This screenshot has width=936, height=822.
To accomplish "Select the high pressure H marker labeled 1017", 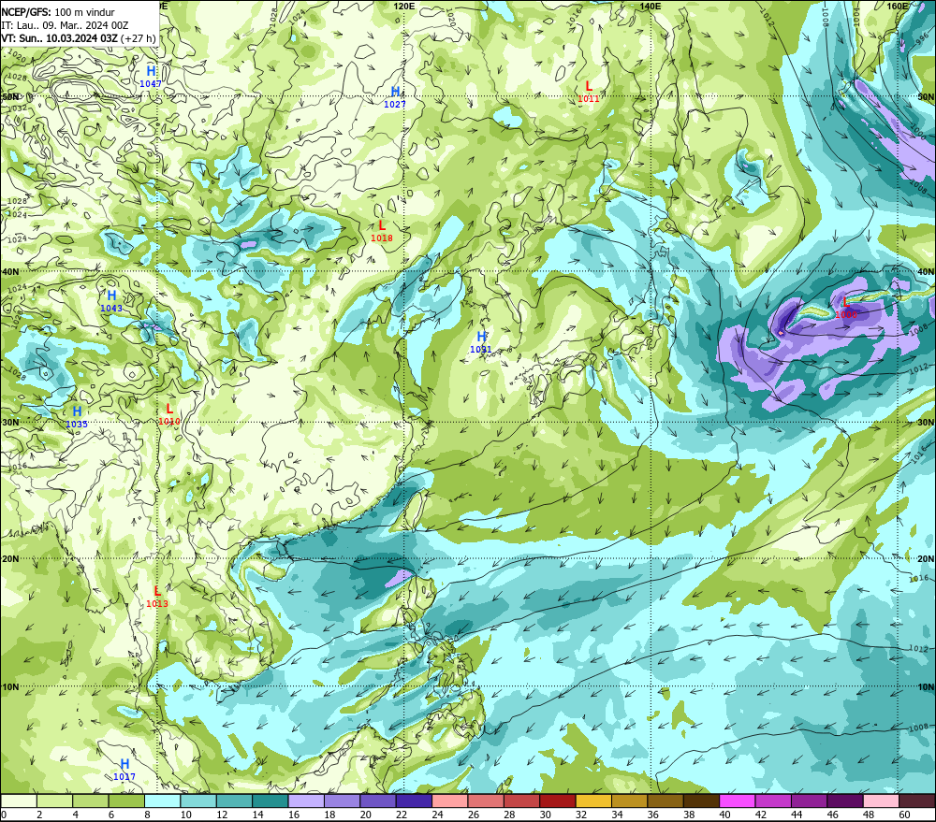I will pyautogui.click(x=124, y=764).
